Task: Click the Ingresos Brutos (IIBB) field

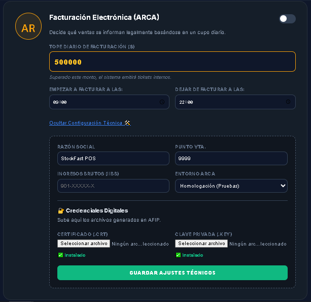Action: coord(113,186)
